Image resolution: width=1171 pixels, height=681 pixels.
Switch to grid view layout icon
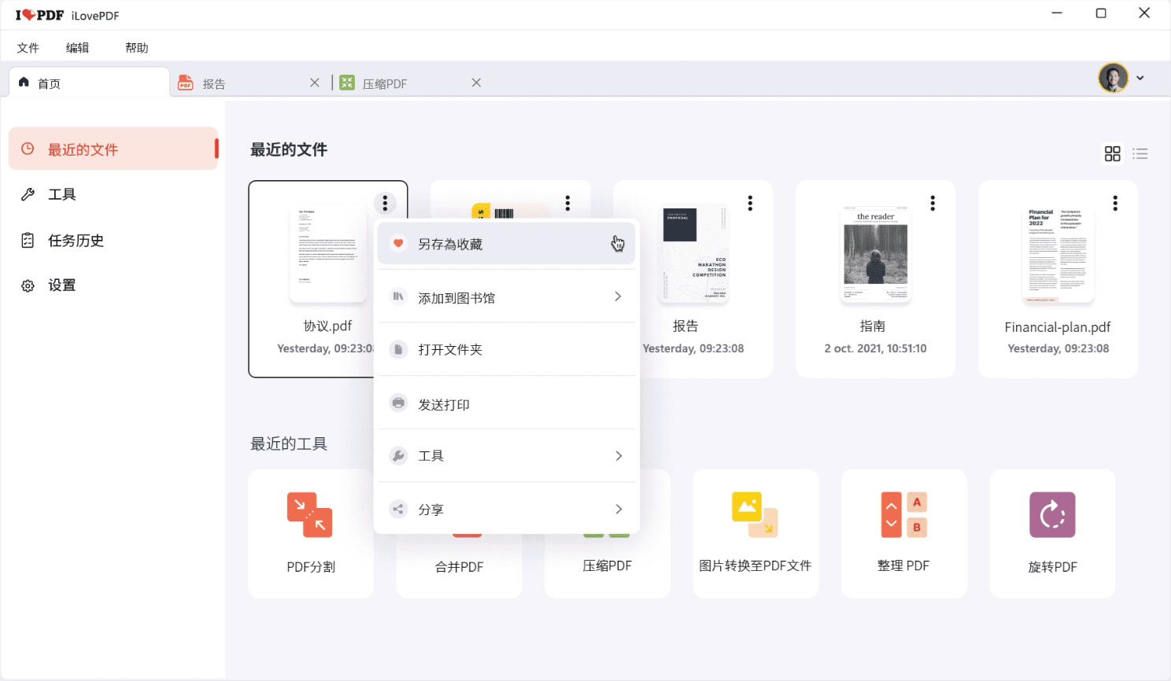tap(1112, 154)
